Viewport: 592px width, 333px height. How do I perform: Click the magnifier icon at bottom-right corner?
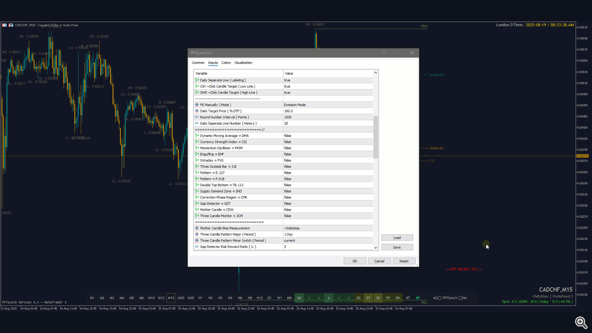click(581, 322)
